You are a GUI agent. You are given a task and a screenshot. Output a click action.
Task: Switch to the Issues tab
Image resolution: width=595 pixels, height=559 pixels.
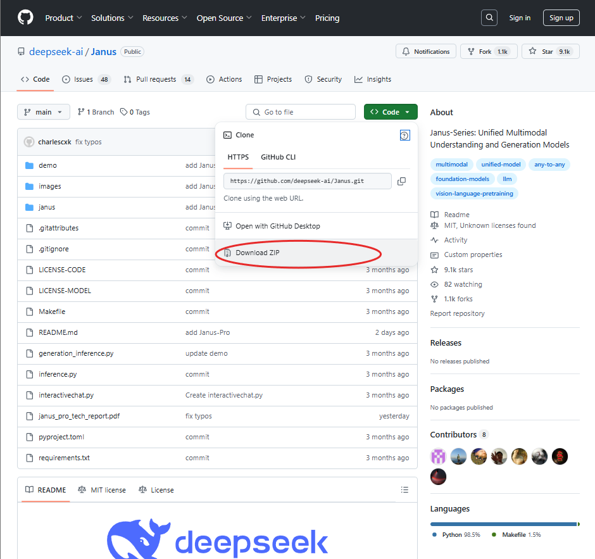coord(86,79)
